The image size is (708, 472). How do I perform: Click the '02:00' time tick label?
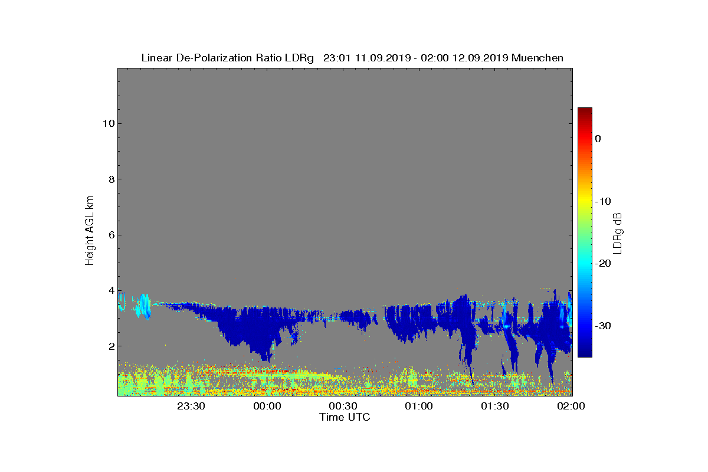[571, 406]
